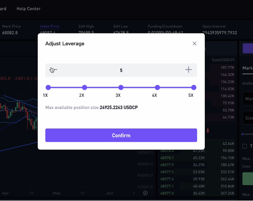The image size is (253, 201).
Task: Click the plus icon to increase leverage
Action: coord(188,70)
